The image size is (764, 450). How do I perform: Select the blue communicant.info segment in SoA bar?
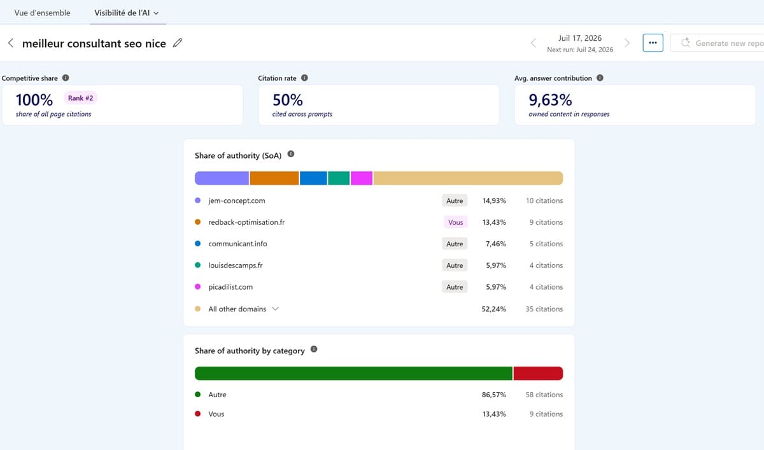pyautogui.click(x=313, y=178)
